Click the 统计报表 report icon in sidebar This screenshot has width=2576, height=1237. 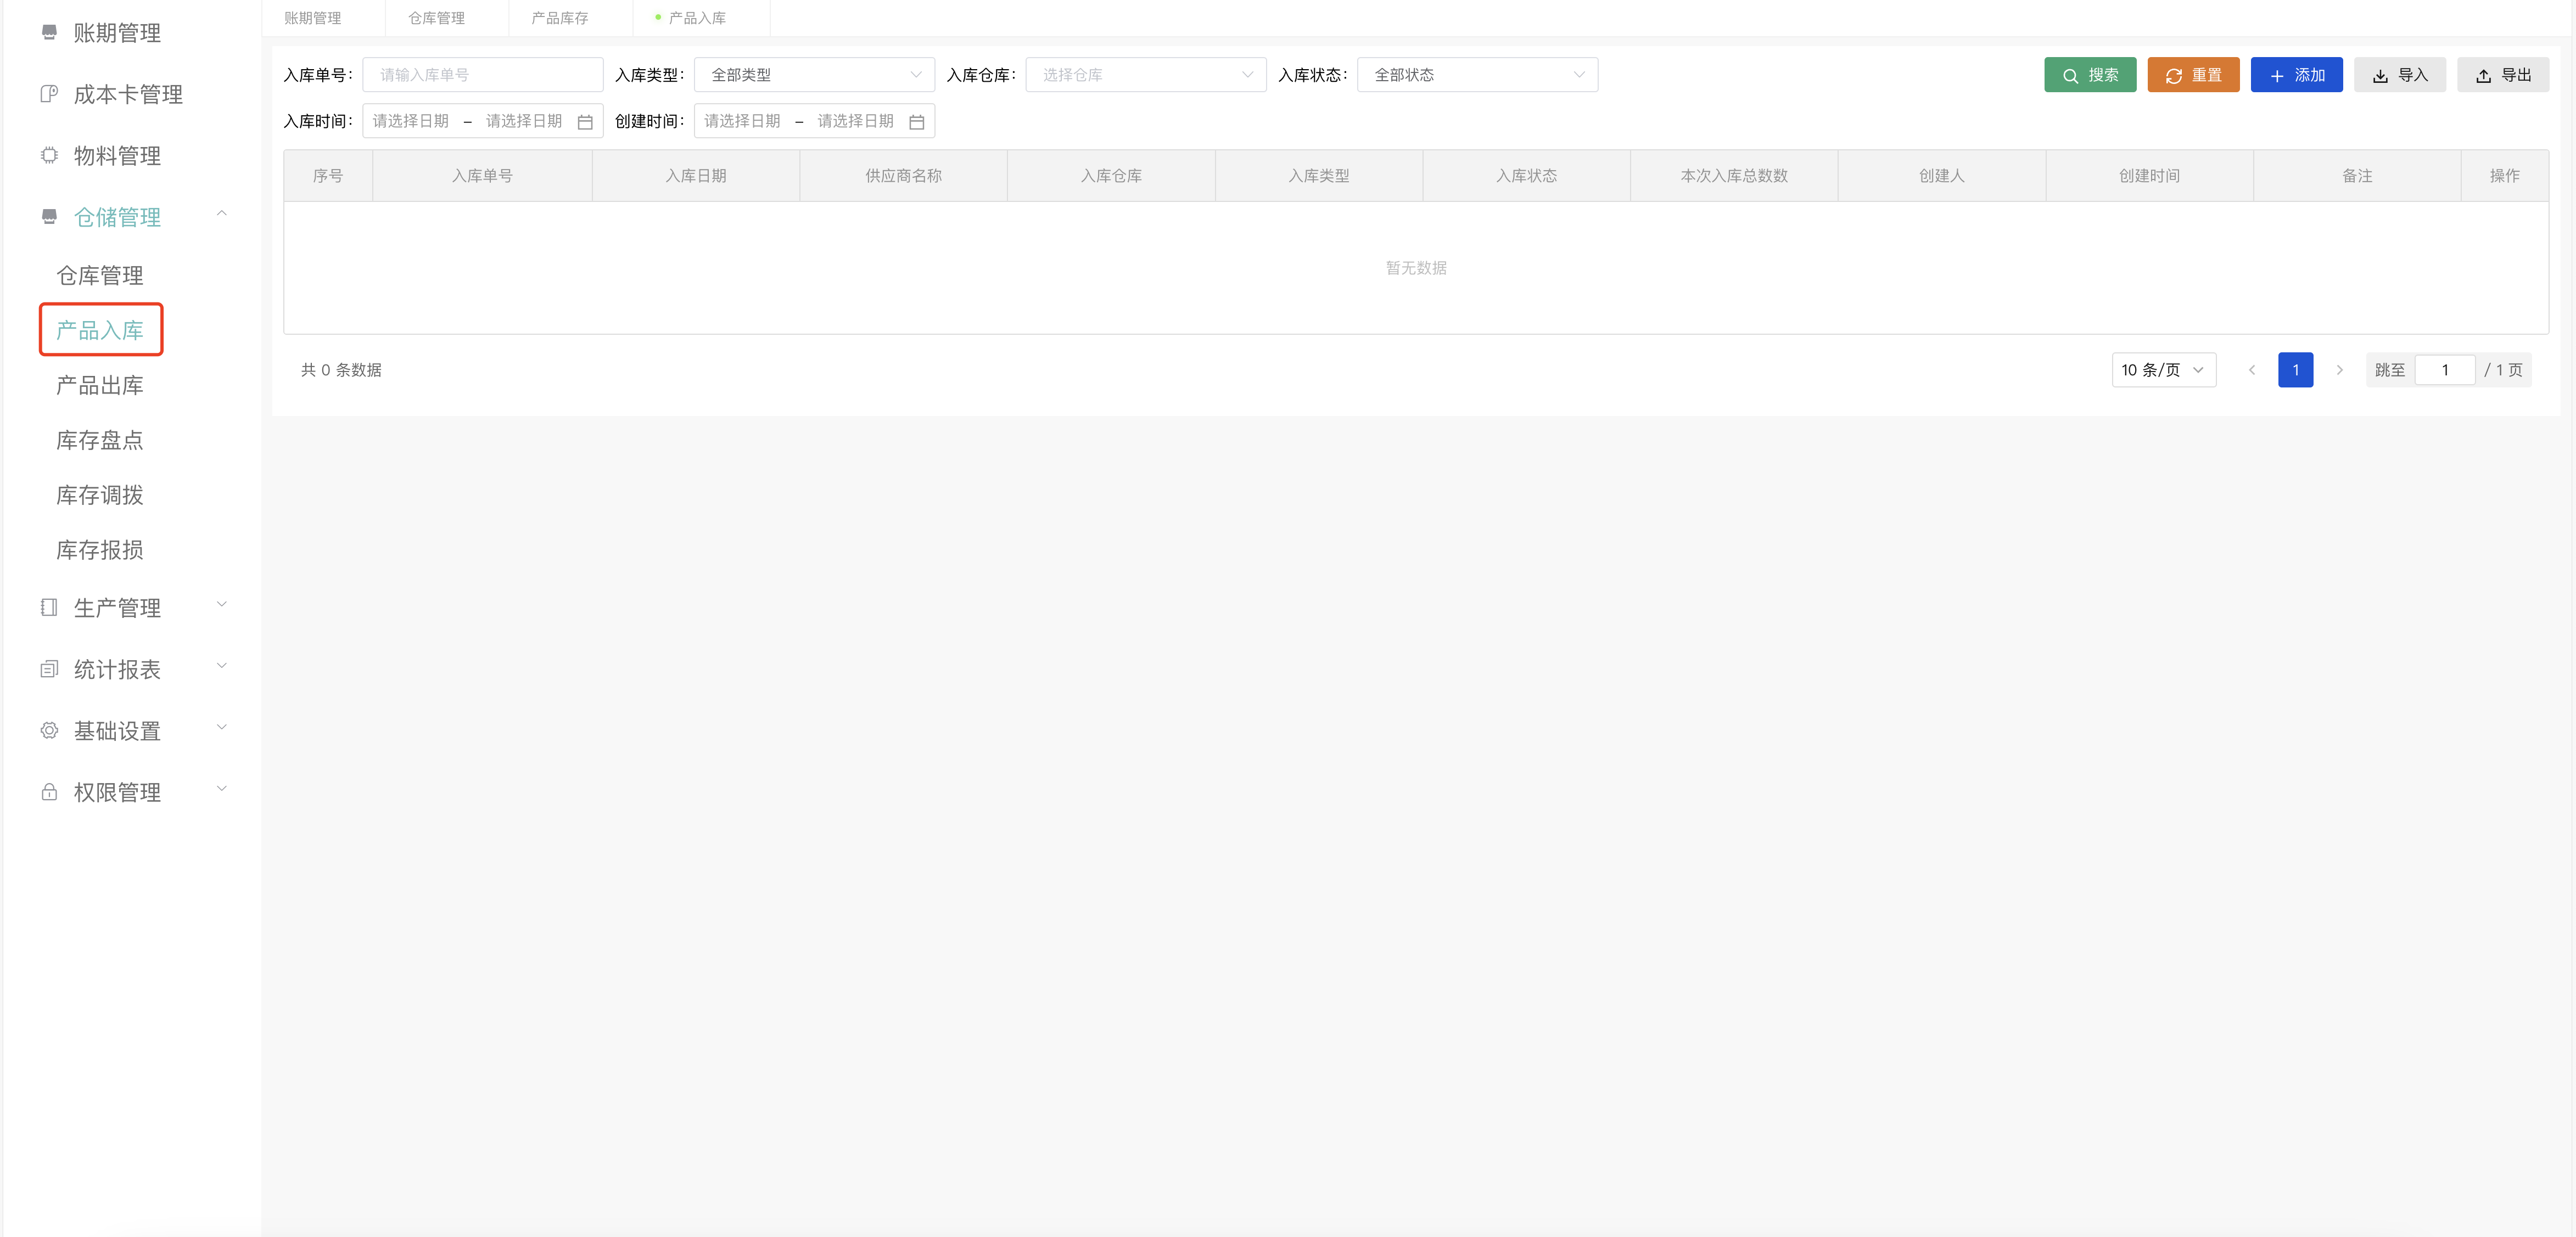pyautogui.click(x=49, y=668)
